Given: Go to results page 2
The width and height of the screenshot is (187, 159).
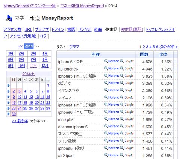Looking at the screenshot, I should point(144,47).
